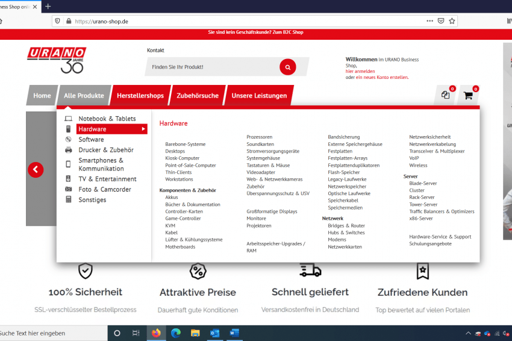Click the disc icon beside Software
The width and height of the screenshot is (512, 341).
pos(68,139)
